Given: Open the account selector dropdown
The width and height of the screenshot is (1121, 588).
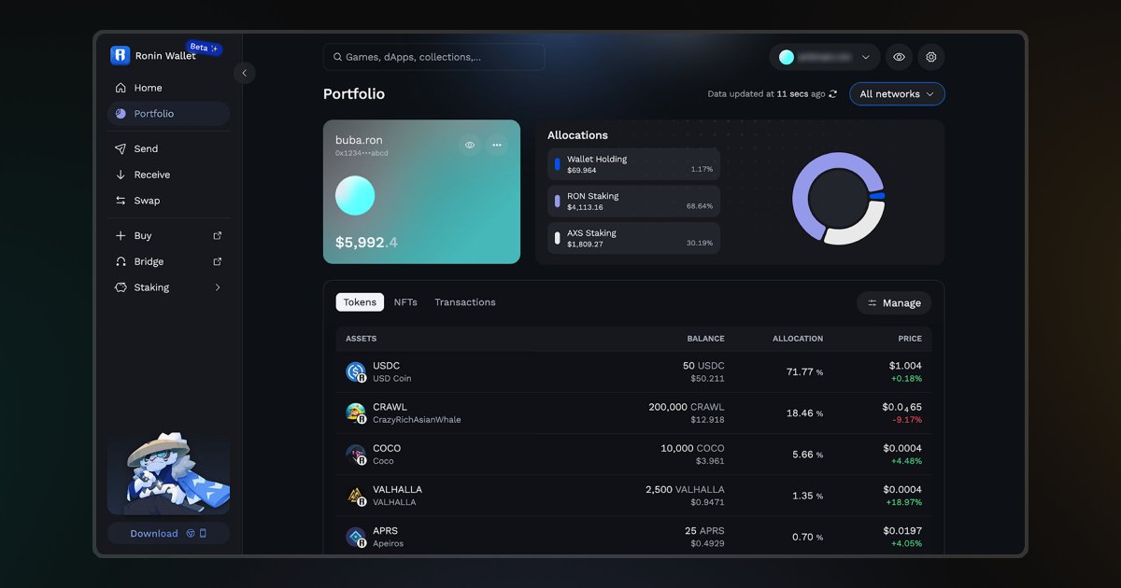Looking at the screenshot, I should tap(825, 57).
